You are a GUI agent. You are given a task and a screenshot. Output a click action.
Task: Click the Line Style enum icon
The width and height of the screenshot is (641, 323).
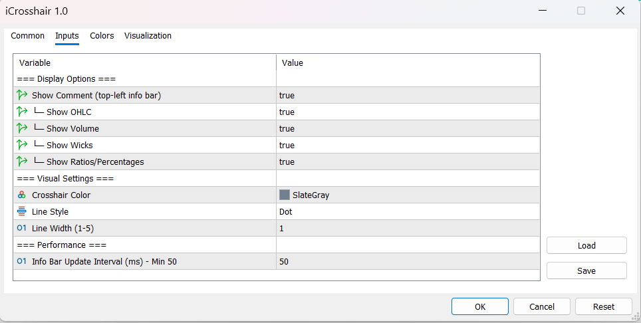pyautogui.click(x=22, y=211)
